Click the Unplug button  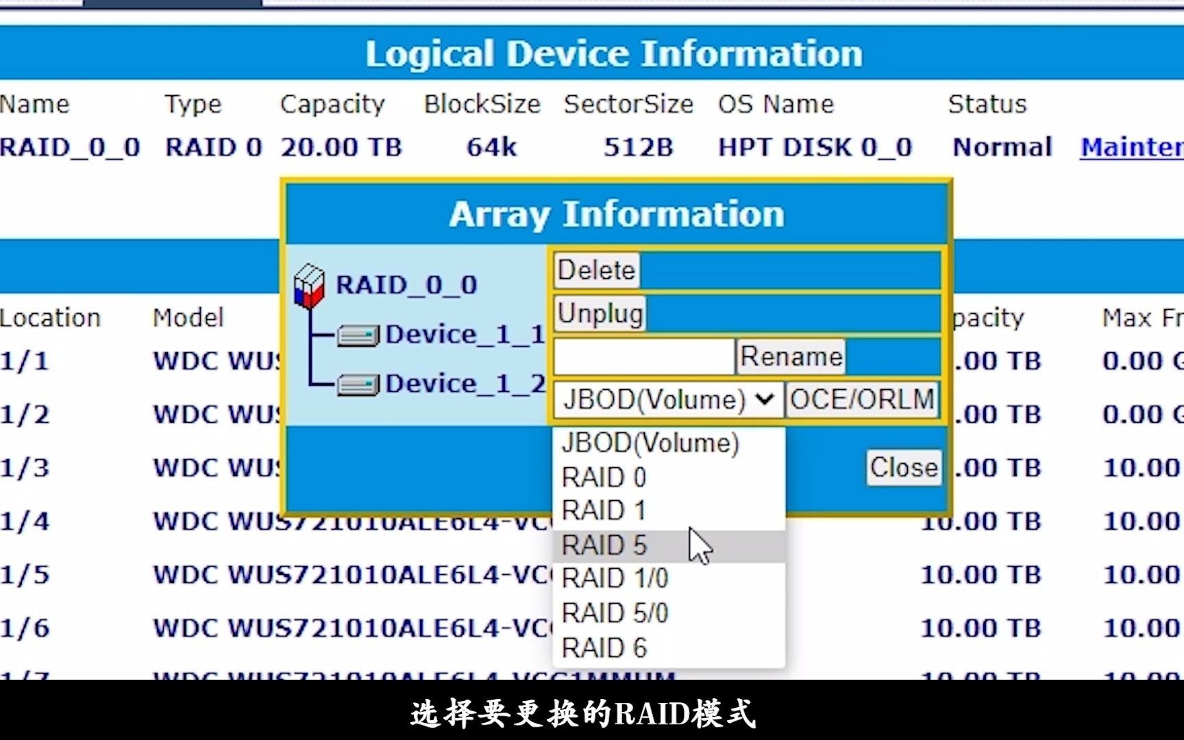pyautogui.click(x=598, y=313)
